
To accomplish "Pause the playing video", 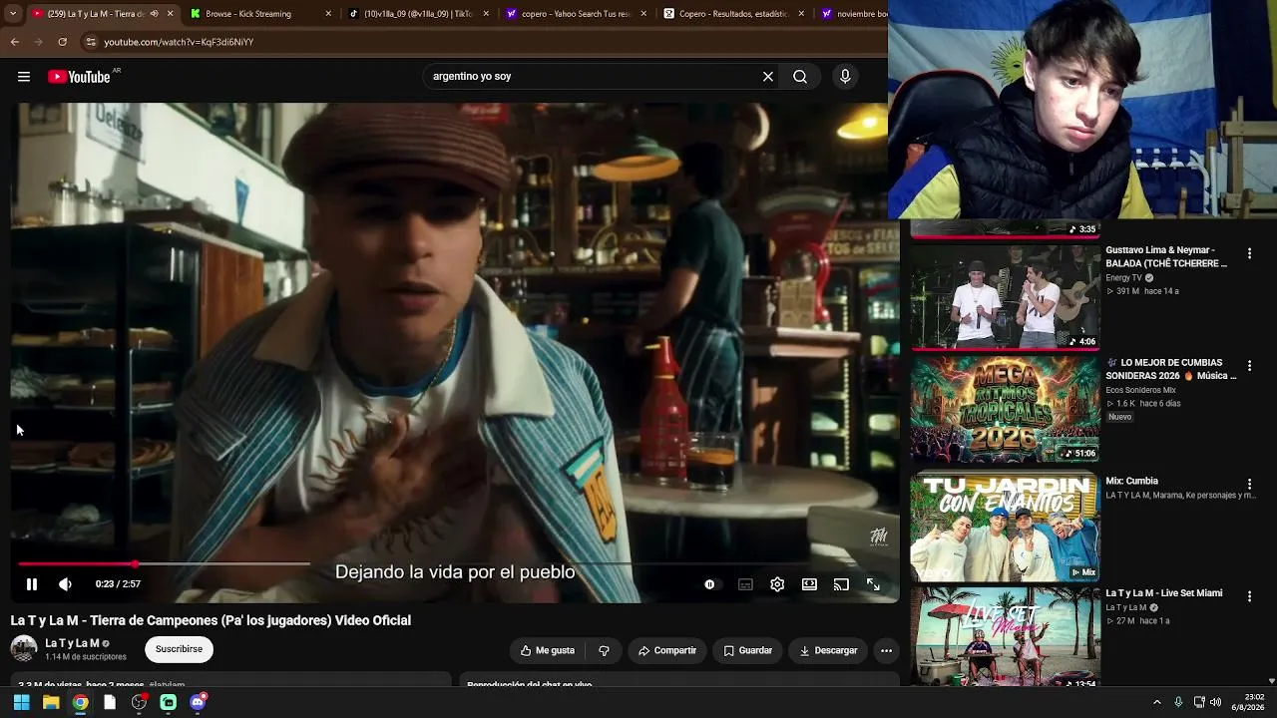I will point(32,584).
